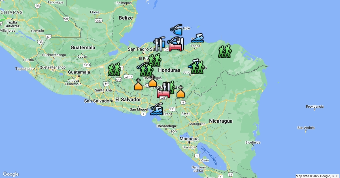Viewport: 340px width, 178px height.
Task: Select the swimming marker above Tocoa
Action: (197, 38)
